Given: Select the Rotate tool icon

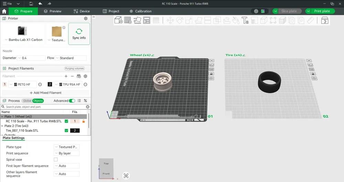Looking at the screenshot, I should tap(180, 20).
